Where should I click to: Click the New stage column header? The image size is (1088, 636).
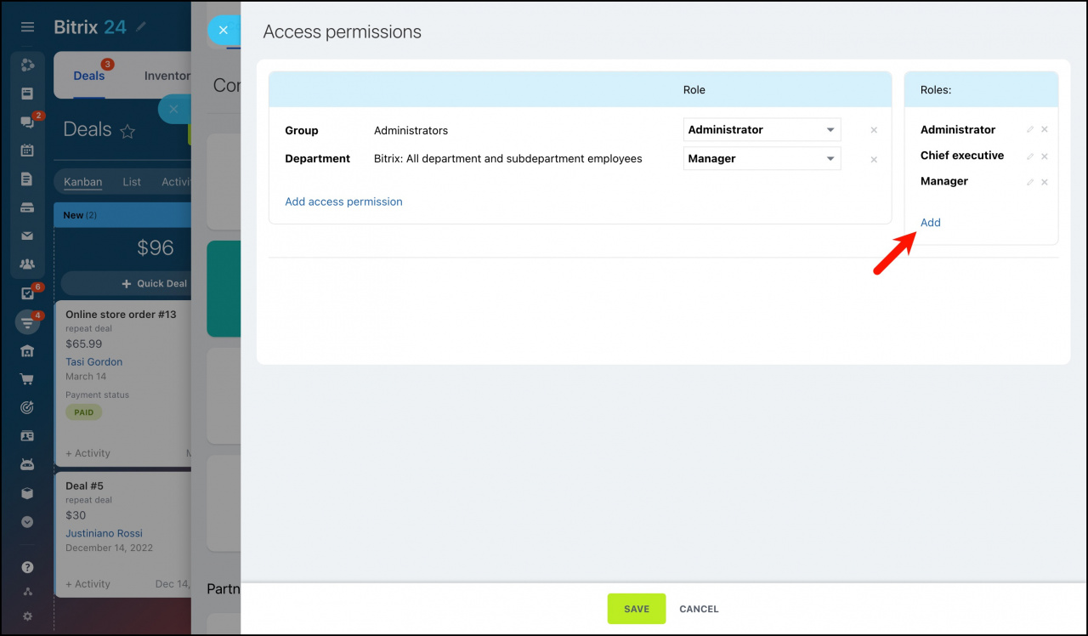point(122,215)
